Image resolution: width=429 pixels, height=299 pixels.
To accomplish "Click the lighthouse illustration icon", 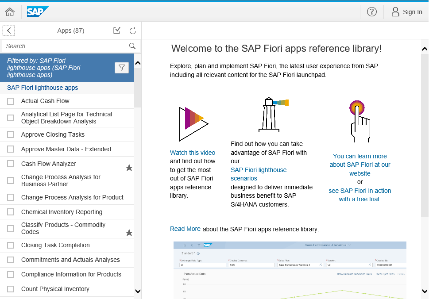I will click(x=273, y=115).
